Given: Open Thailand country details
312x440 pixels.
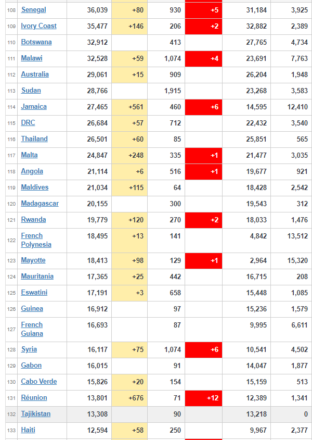Looking at the screenshot, I should (x=34, y=139).
